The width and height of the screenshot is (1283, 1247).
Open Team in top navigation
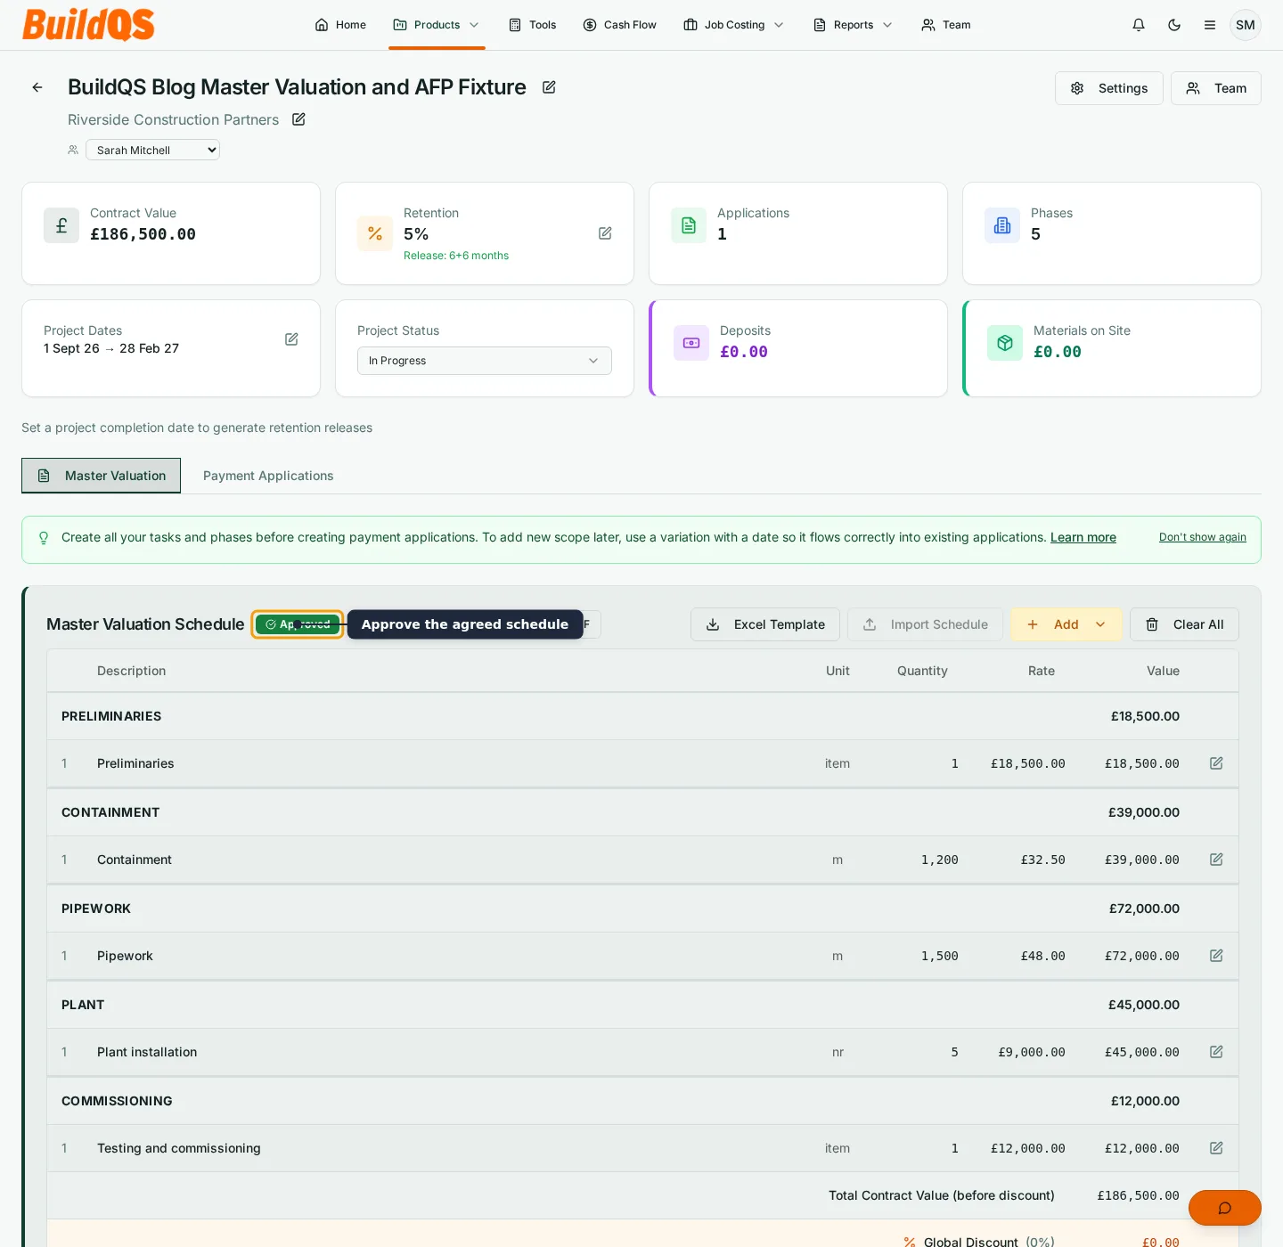click(946, 25)
